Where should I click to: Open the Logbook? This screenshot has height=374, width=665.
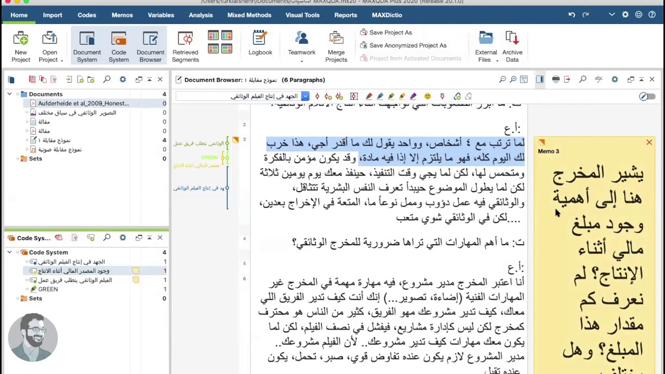point(260,43)
